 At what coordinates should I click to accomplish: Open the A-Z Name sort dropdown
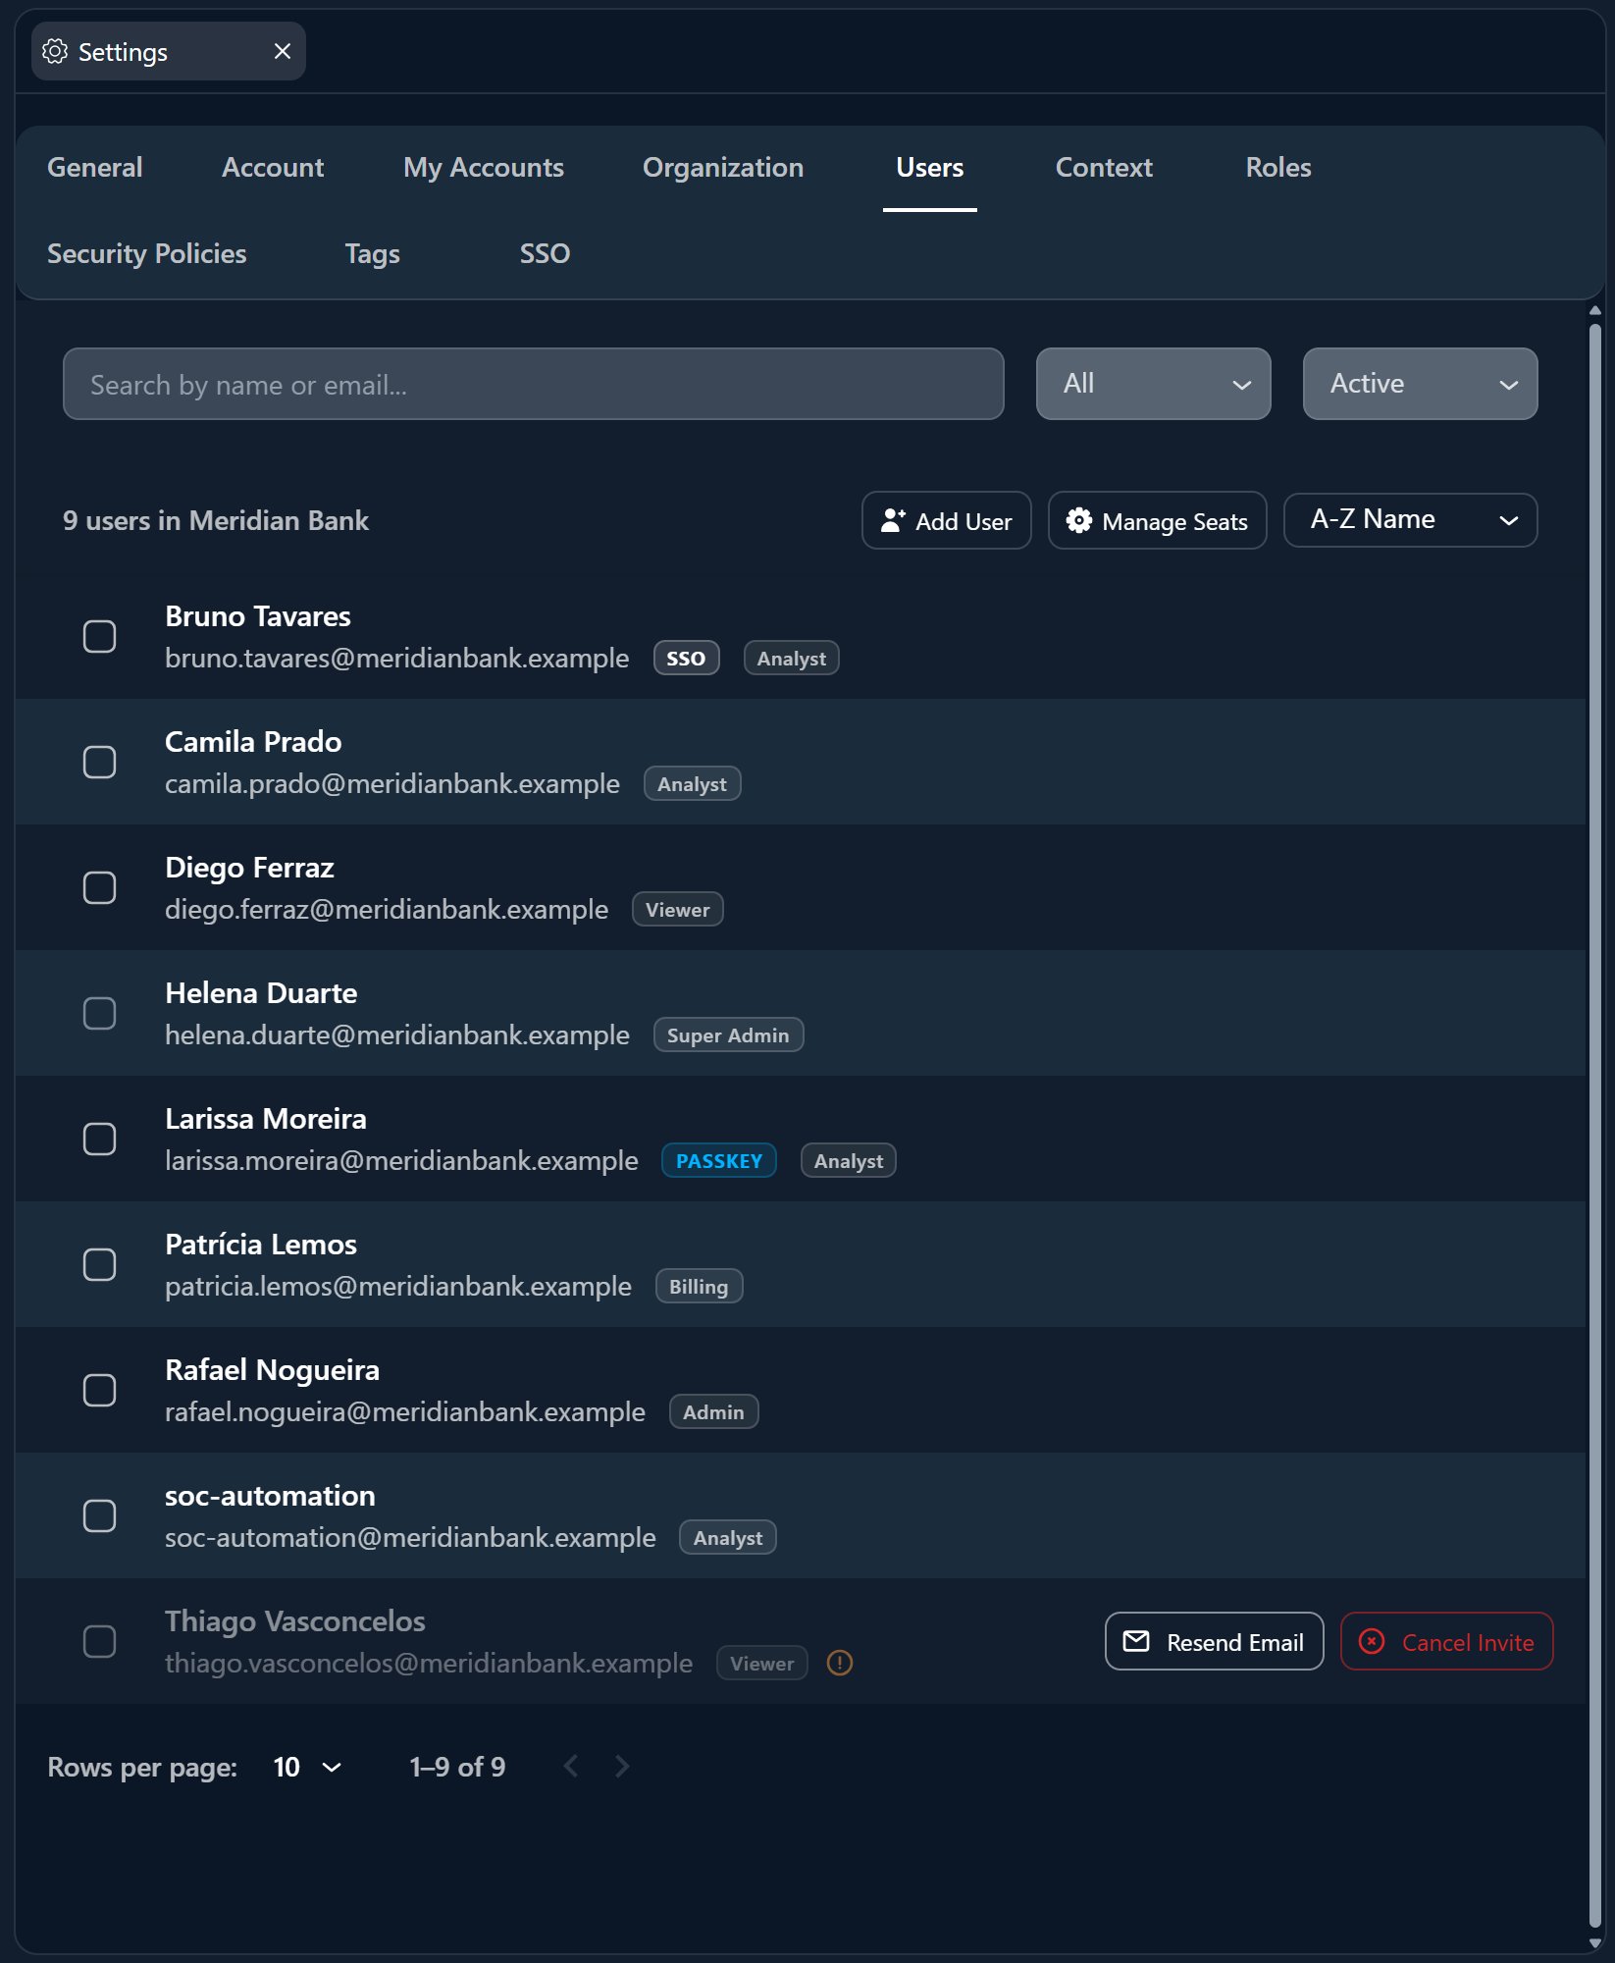click(1410, 520)
